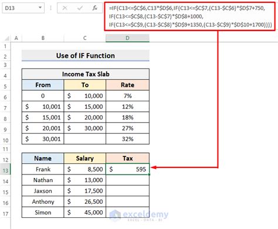Click the 'Use of IF Function' title cell
The image size is (278, 229).
86,56
